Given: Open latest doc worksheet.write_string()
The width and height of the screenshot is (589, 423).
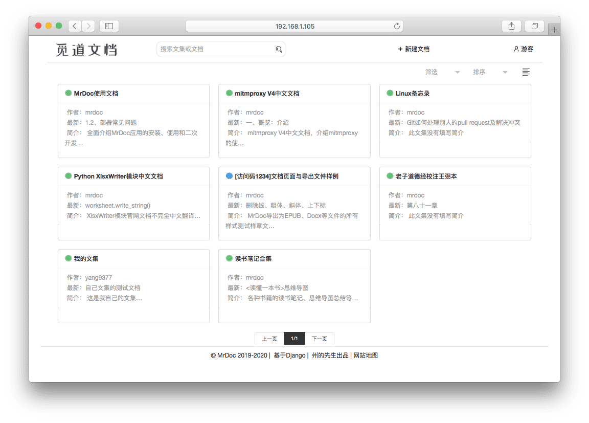Looking at the screenshot, I should (118, 206).
